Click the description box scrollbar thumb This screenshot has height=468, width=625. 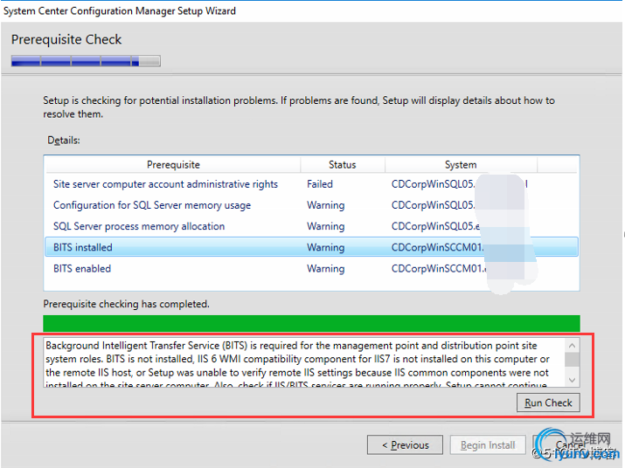point(573,358)
